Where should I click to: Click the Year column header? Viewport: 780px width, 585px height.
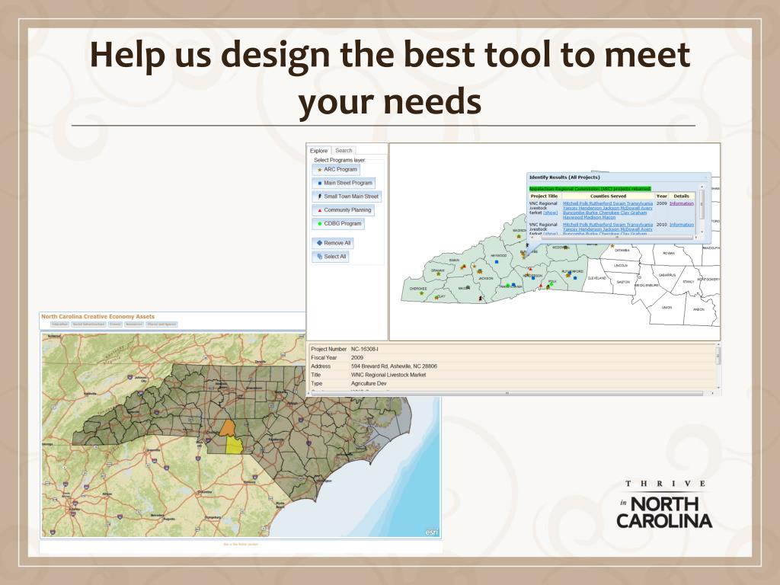(x=662, y=196)
